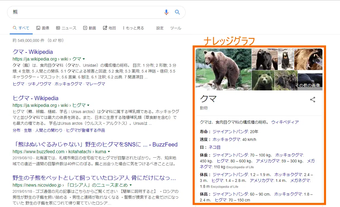The image size is (340, 207).
Task: Open the ツキノワグマ sitelink
Action: pyautogui.click(x=39, y=84)
